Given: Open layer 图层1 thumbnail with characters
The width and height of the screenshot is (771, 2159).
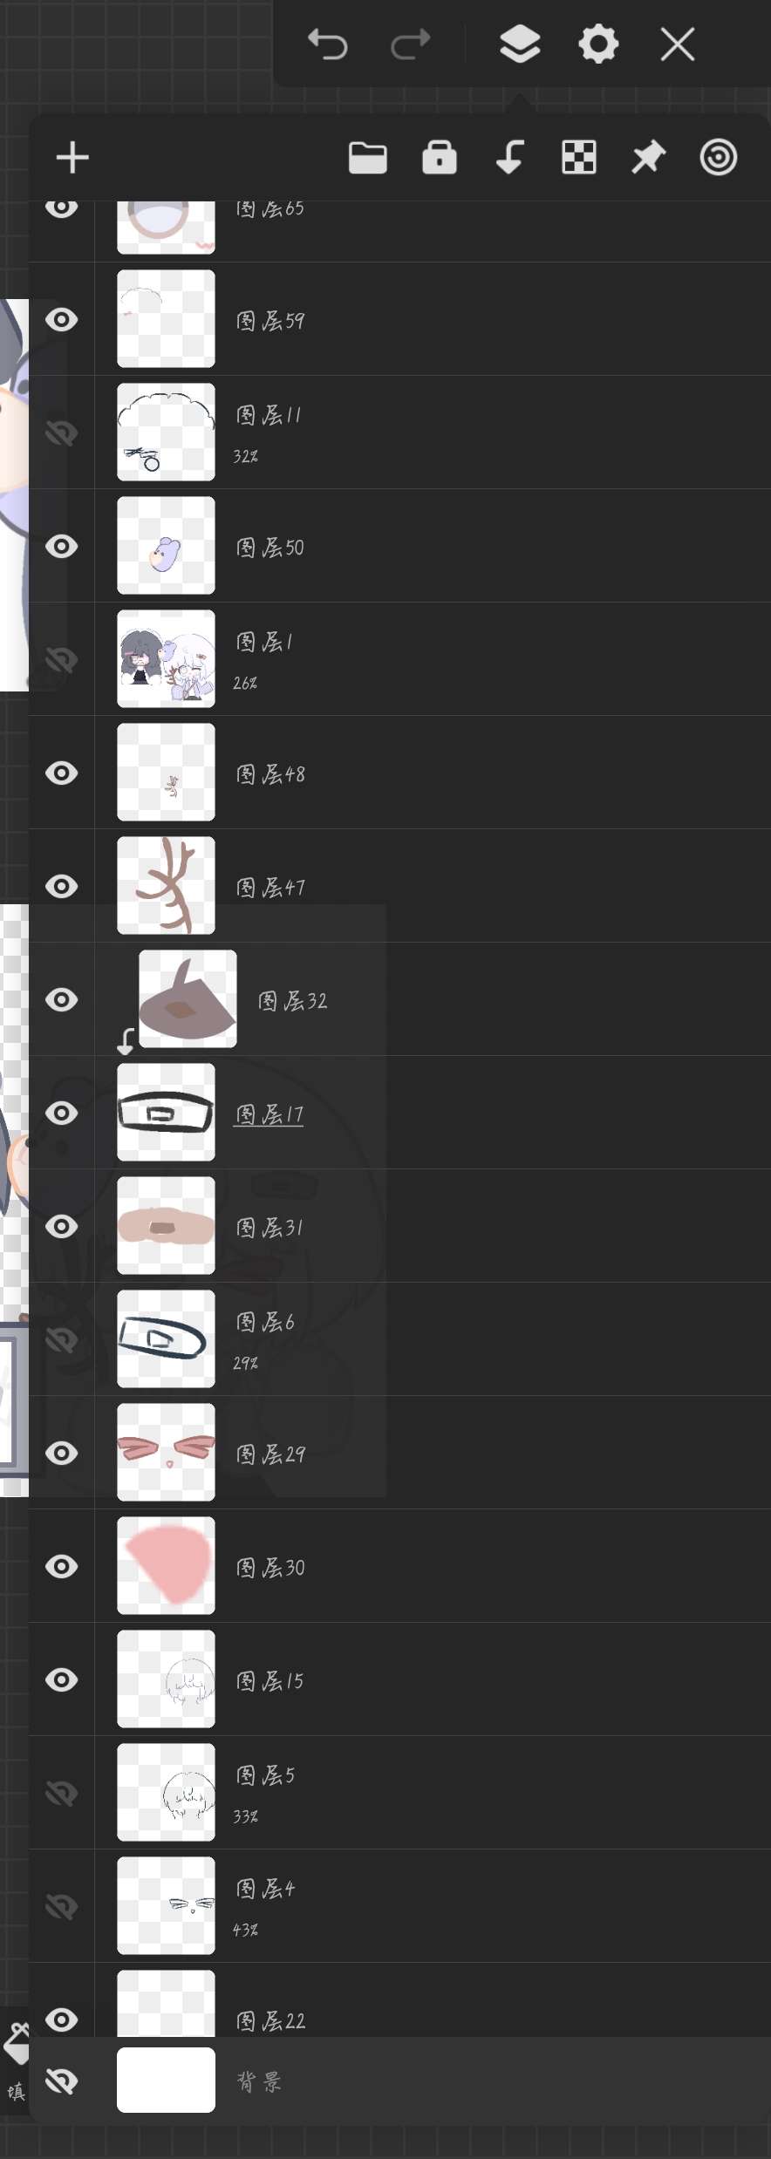Looking at the screenshot, I should [x=166, y=658].
